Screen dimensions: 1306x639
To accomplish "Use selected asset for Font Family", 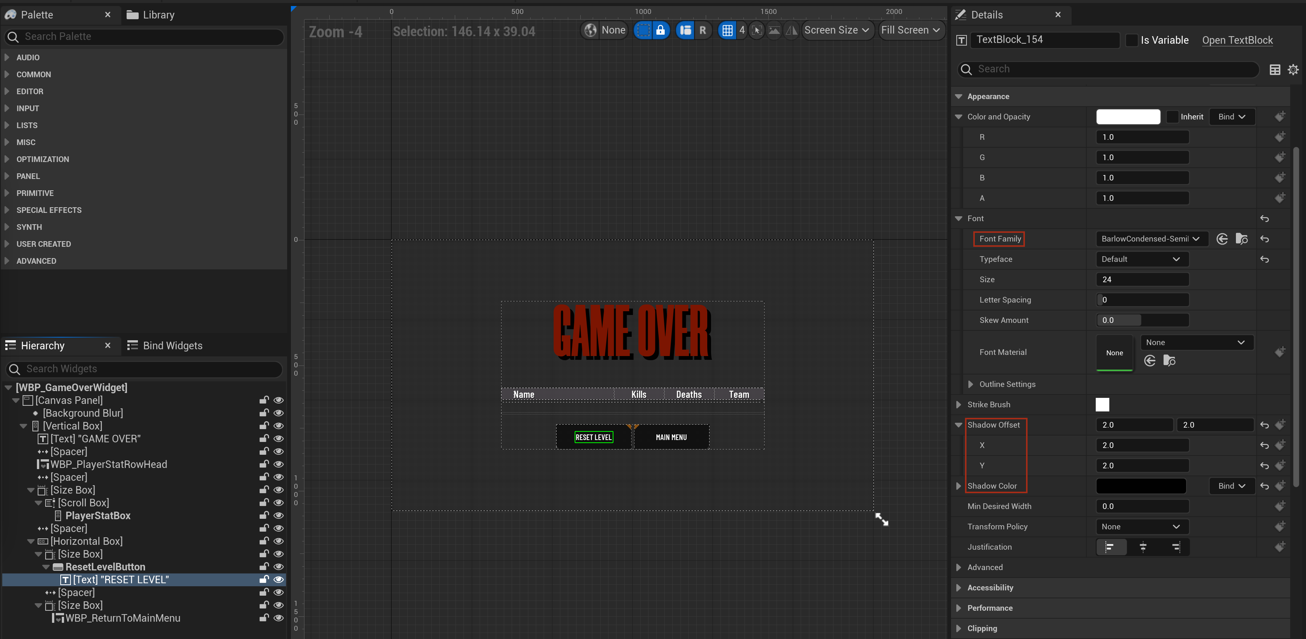I will 1222,238.
